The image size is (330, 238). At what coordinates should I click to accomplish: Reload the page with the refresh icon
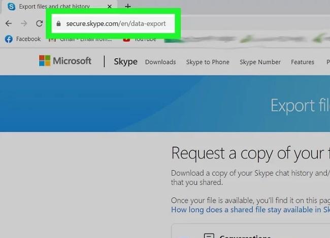tap(40, 23)
